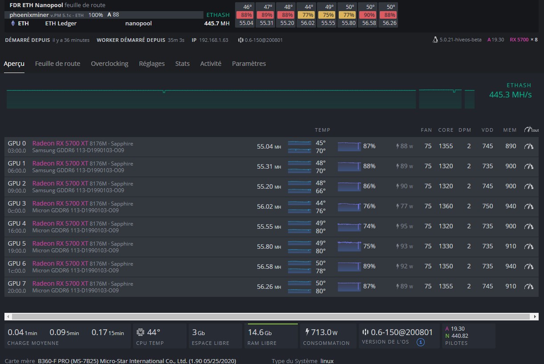The image size is (544, 364).
Task: Click GPU 0 power bolt 88 w
Action: [405, 146]
